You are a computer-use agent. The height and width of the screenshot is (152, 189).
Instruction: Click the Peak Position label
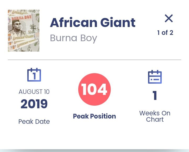pyautogui.click(x=94, y=116)
